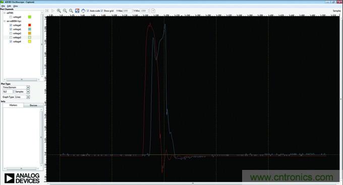Open the Edit menu

pos(9,6)
